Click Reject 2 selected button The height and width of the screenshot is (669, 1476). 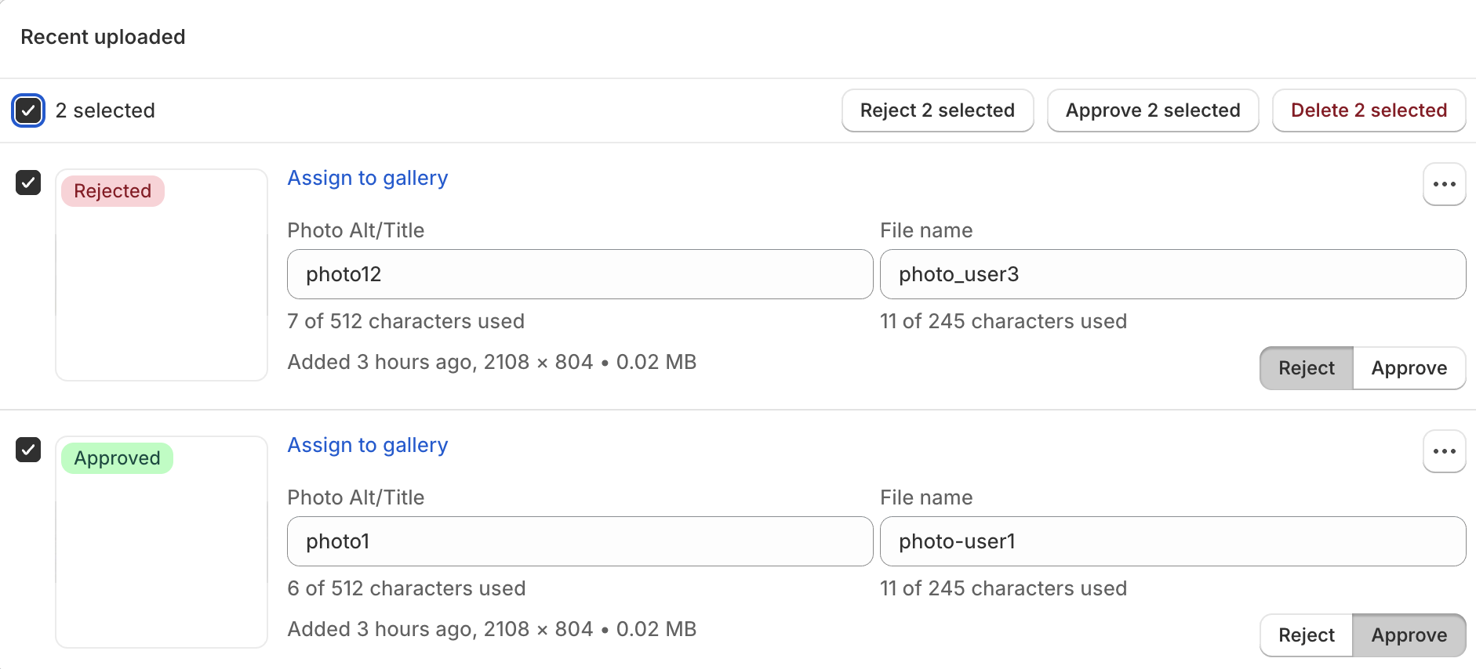coord(937,110)
